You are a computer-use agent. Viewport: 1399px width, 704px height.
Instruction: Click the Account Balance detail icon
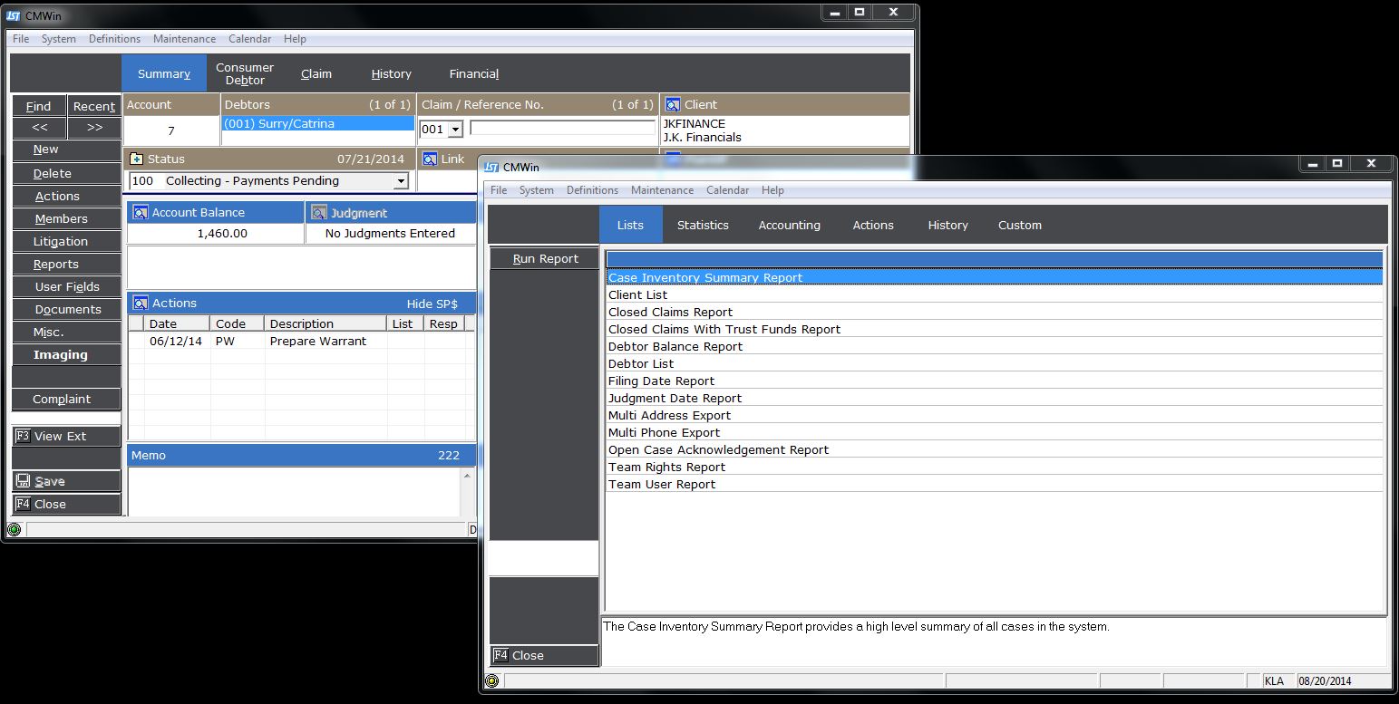[140, 213]
